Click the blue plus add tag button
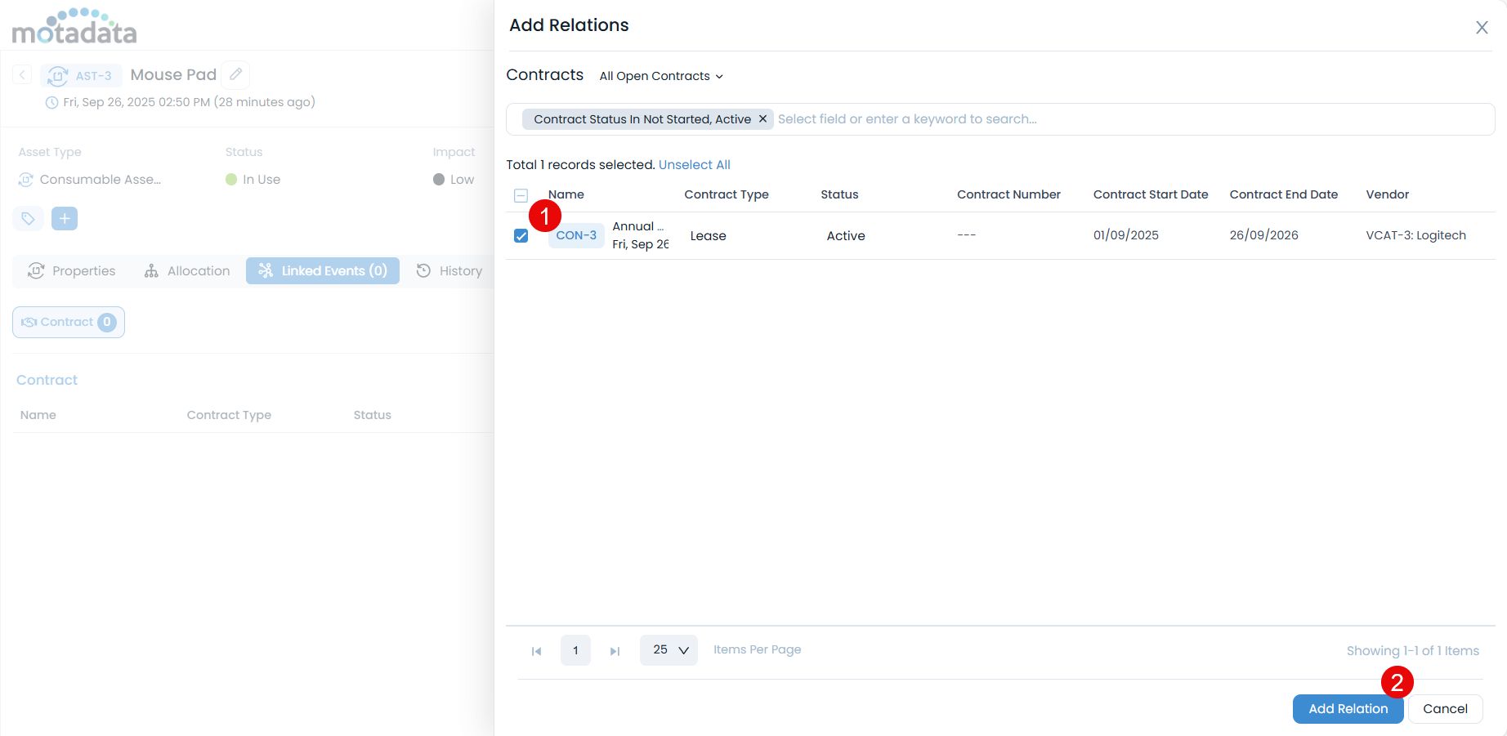The height and width of the screenshot is (736, 1507). (x=65, y=218)
